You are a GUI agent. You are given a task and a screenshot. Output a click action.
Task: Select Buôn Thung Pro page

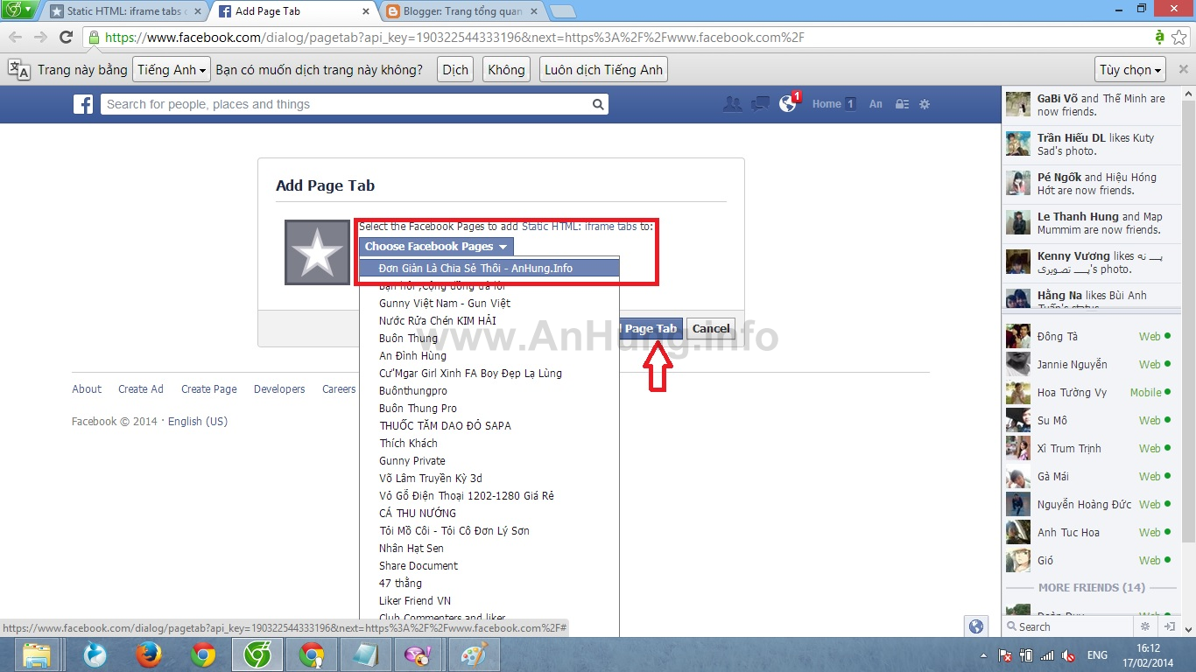pos(489,408)
